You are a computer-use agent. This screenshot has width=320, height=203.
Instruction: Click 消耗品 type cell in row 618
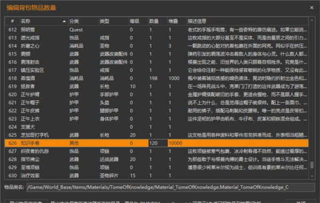pyautogui.click(x=107, y=79)
